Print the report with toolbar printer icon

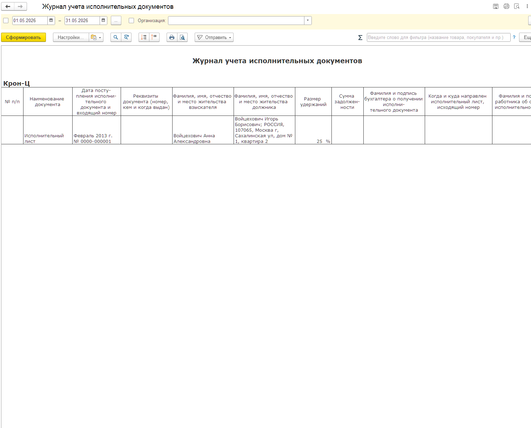tap(172, 37)
